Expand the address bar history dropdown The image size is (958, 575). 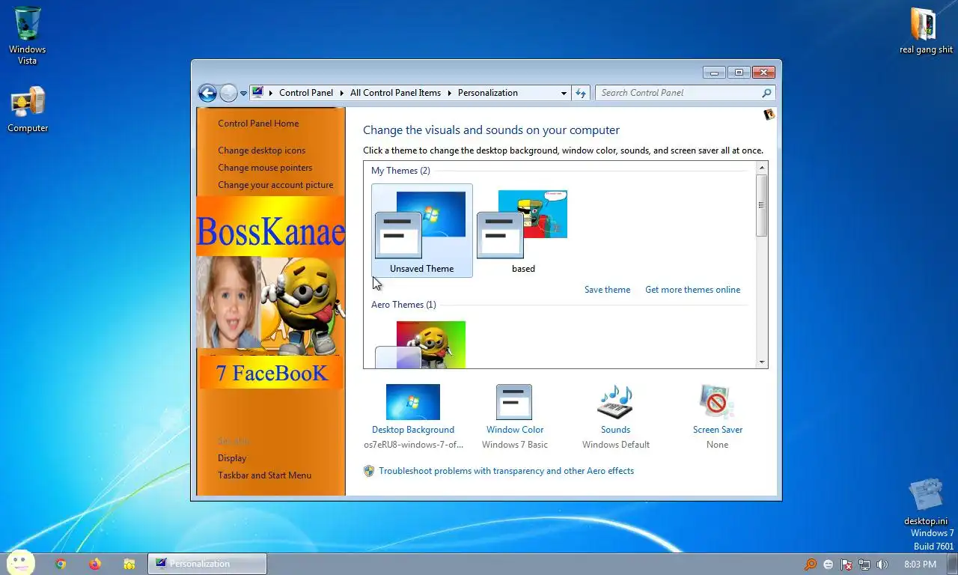coord(564,93)
